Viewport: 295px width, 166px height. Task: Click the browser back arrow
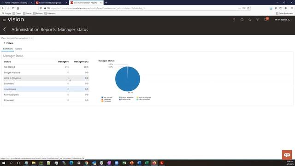coord(3,8)
